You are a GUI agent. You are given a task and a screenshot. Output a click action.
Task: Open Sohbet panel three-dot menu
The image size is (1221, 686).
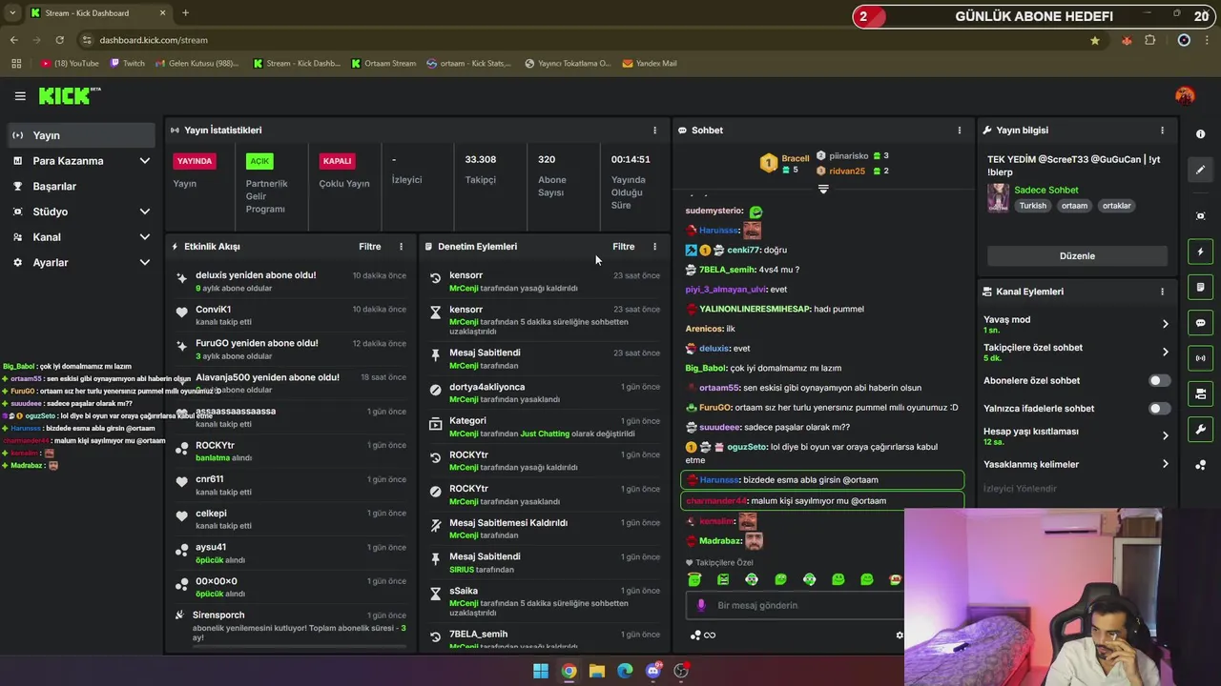click(960, 130)
